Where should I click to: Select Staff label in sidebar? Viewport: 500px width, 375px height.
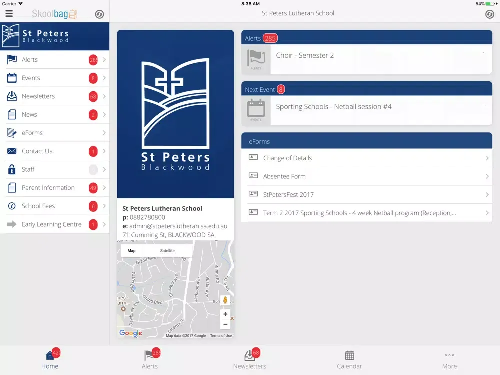(x=28, y=169)
